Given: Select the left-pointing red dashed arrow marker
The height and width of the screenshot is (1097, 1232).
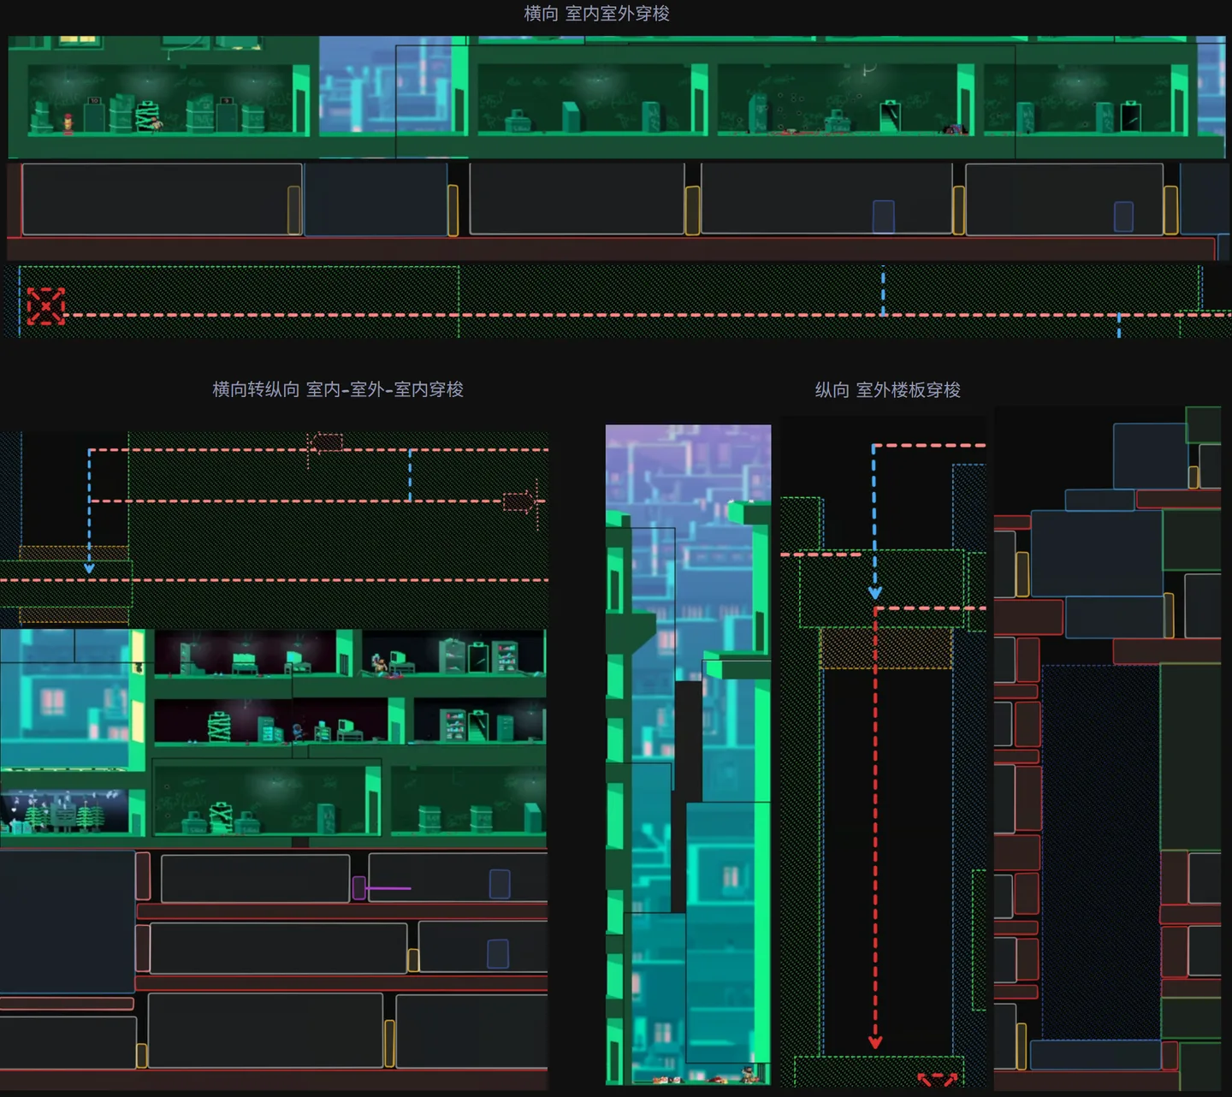Looking at the screenshot, I should [325, 442].
